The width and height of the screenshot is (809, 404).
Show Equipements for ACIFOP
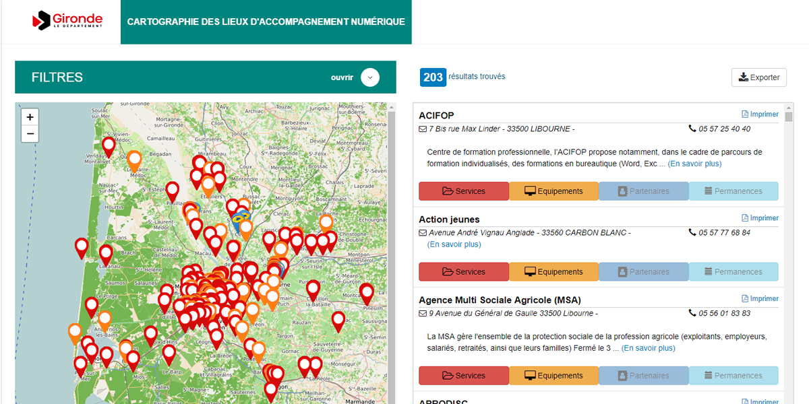pyautogui.click(x=553, y=191)
